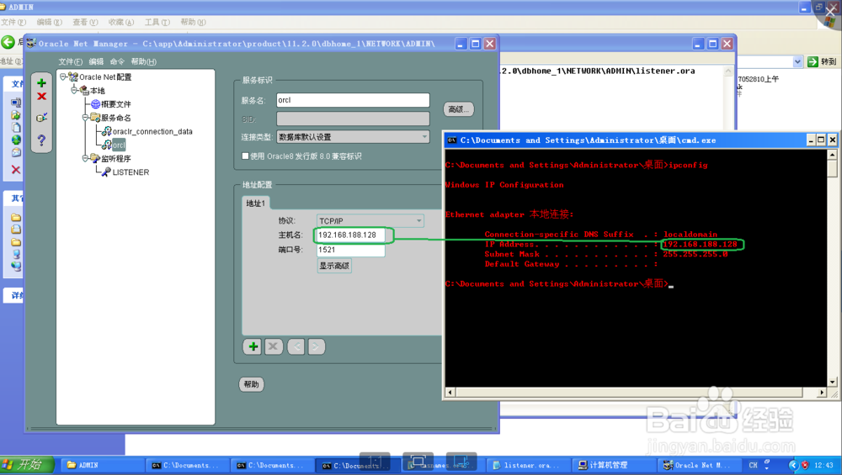Click the 服务名 service name field
842x475 pixels.
353,100
